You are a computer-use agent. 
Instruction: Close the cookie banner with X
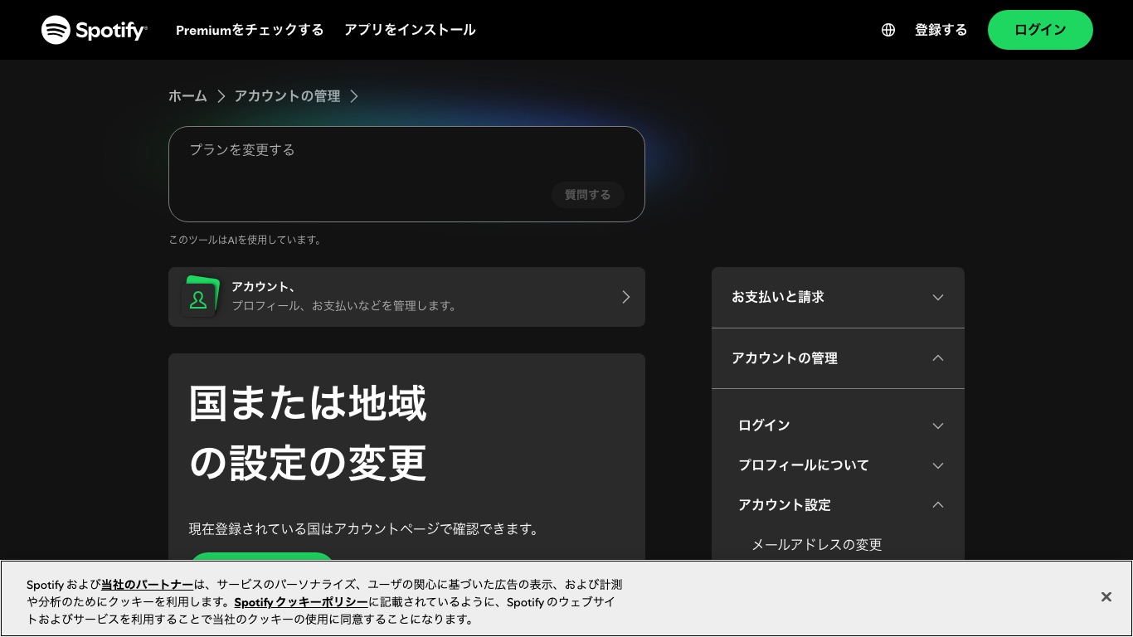1106,597
